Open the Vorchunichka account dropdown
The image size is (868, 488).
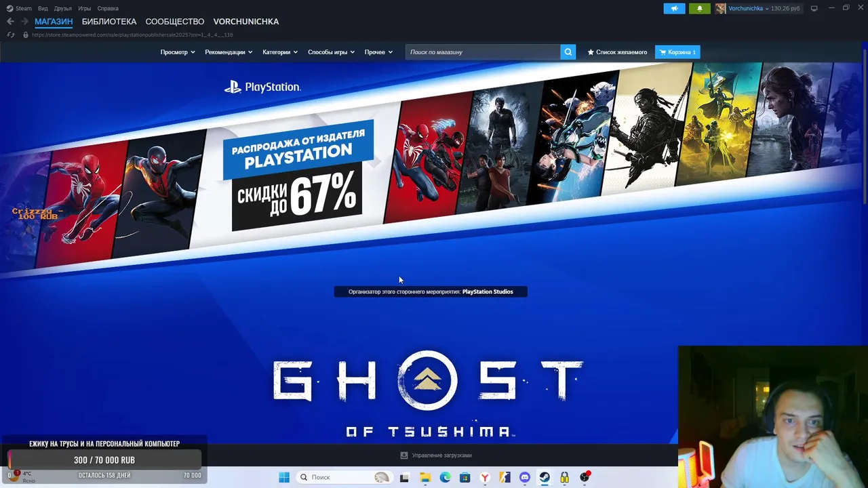(x=749, y=8)
